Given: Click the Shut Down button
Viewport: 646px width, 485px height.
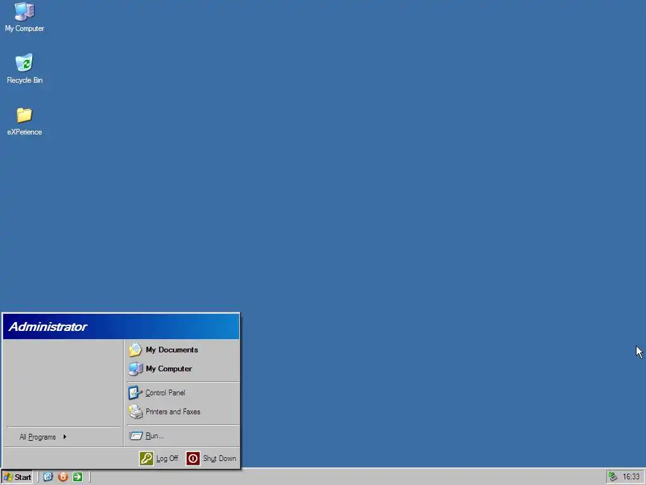Looking at the screenshot, I should pyautogui.click(x=211, y=458).
